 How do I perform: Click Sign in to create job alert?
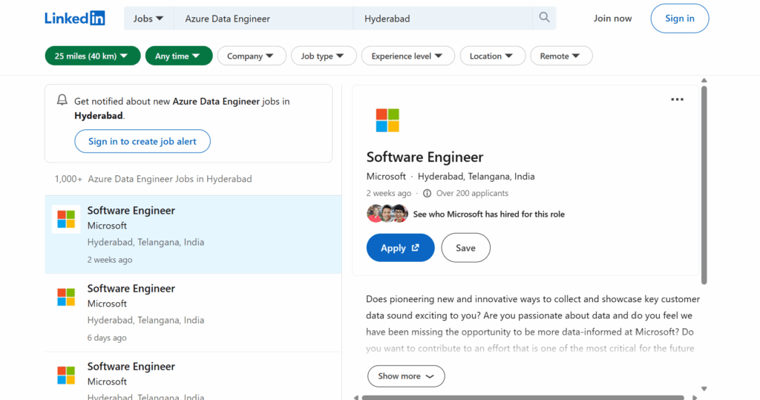pos(142,141)
